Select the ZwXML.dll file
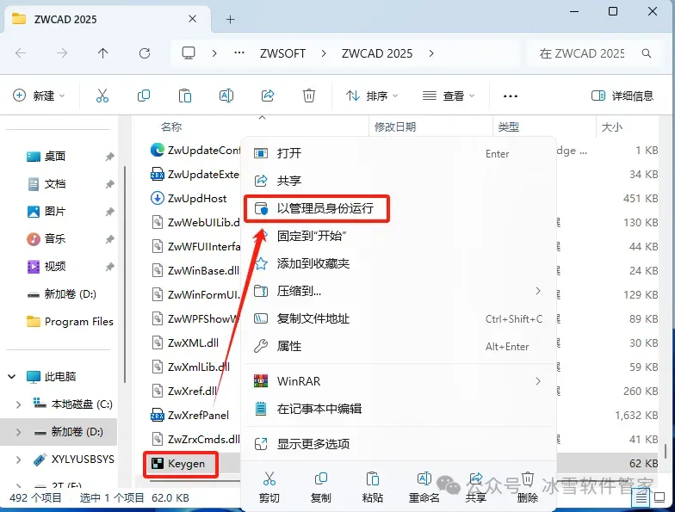Screen dimensions: 675x512 point(186,342)
